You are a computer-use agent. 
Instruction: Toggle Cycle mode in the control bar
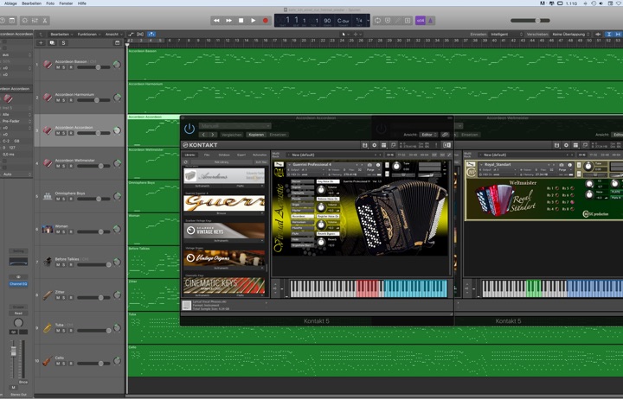coord(377,20)
